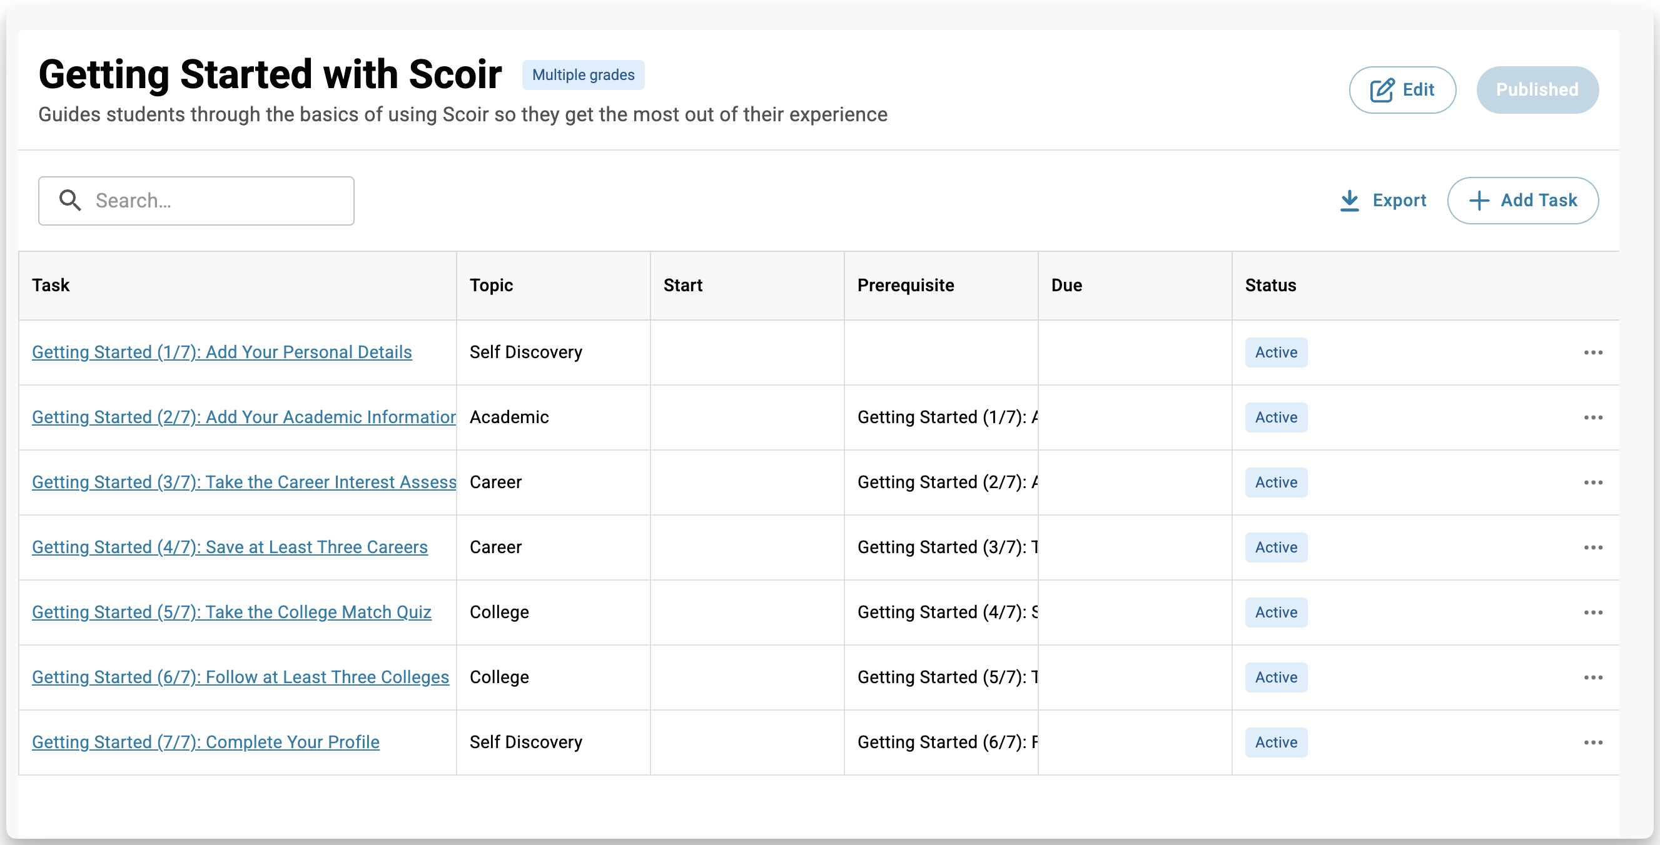Image resolution: width=1660 pixels, height=845 pixels.
Task: Open more options for Getting Started (1/7) row
Action: pyautogui.click(x=1593, y=352)
